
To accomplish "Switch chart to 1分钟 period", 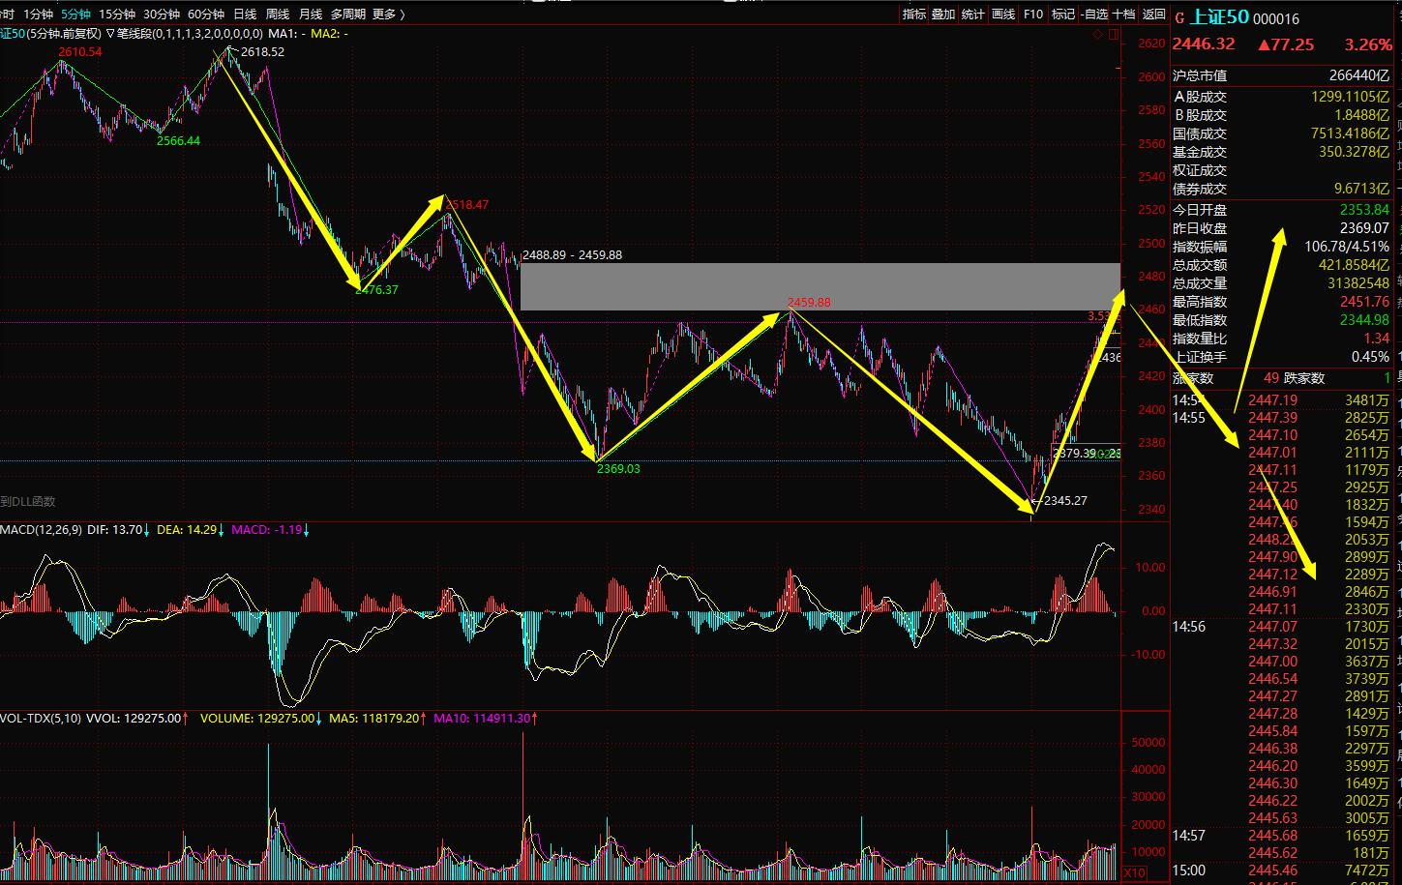I will click(38, 15).
